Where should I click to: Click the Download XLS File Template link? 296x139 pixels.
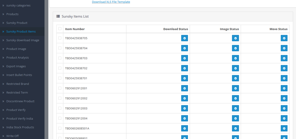pyautogui.click(x=111, y=2)
